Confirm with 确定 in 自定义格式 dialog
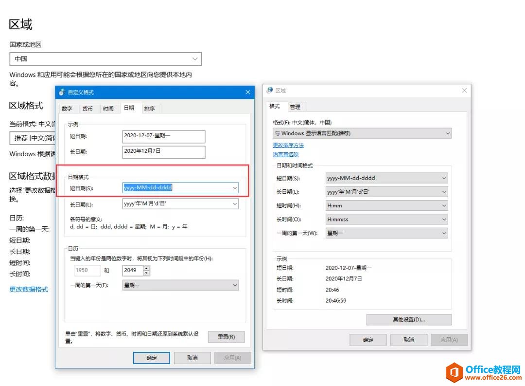Screen dimensions: 525x386 (x=151, y=358)
